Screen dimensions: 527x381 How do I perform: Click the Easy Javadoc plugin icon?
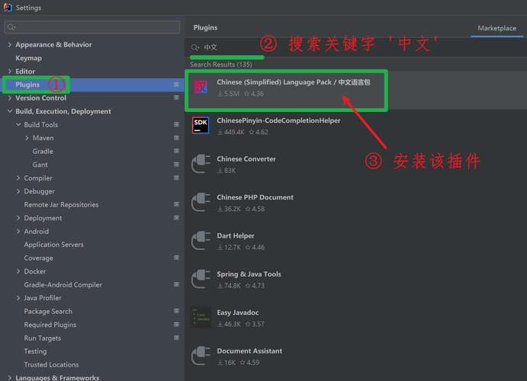tap(201, 317)
